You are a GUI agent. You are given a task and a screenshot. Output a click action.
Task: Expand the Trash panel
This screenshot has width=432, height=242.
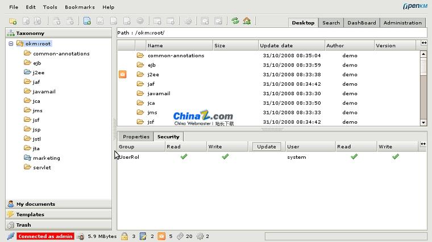[x=59, y=225]
